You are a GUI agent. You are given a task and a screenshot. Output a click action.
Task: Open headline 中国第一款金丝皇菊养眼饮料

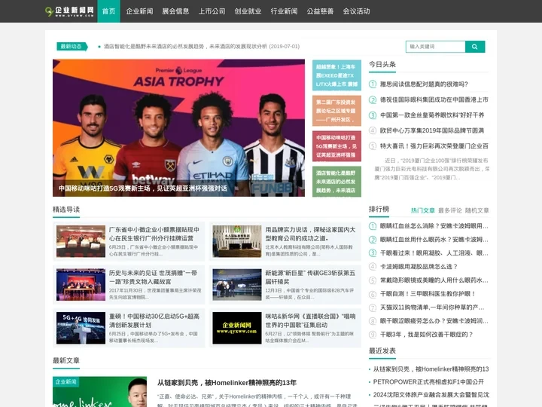[432, 115]
